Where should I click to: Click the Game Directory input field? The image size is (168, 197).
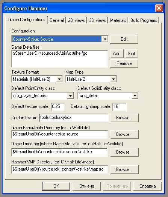(60, 152)
